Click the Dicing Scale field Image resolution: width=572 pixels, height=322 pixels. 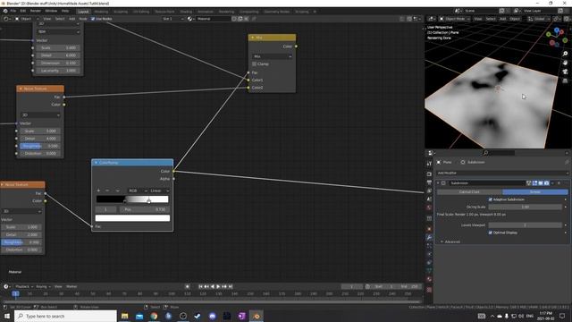tap(526, 207)
